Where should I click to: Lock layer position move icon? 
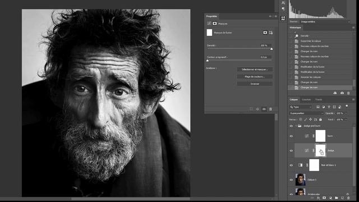click(310, 120)
